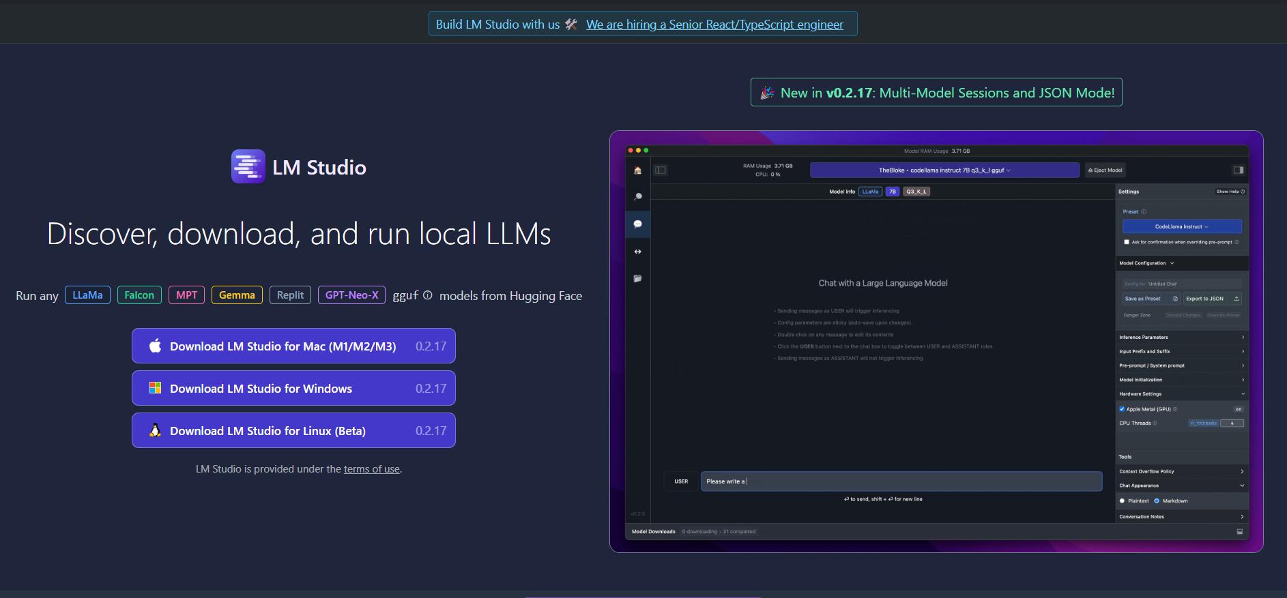This screenshot has height=598, width=1287.
Task: Click the chat message input field
Action: 901,481
